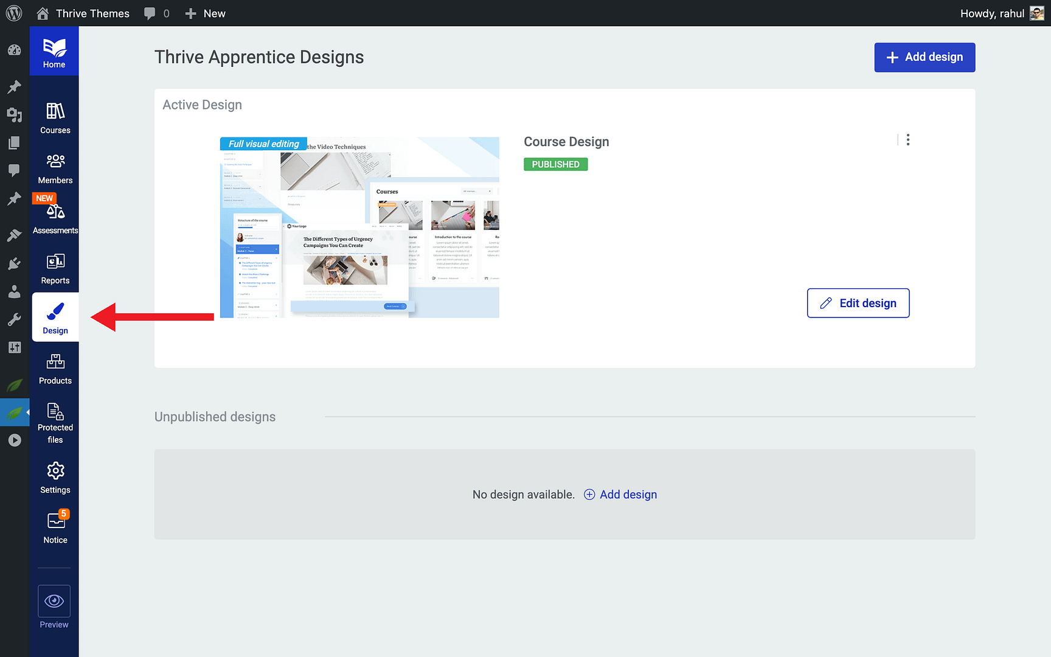Click the Edit design button
The image size is (1051, 657).
click(x=858, y=302)
